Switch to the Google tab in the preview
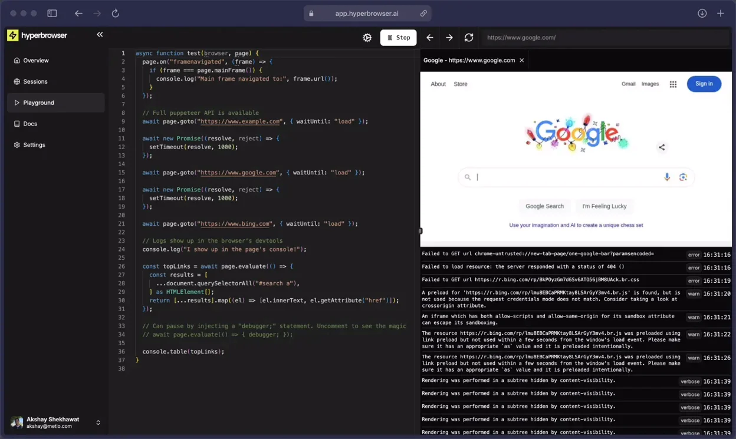 point(469,60)
